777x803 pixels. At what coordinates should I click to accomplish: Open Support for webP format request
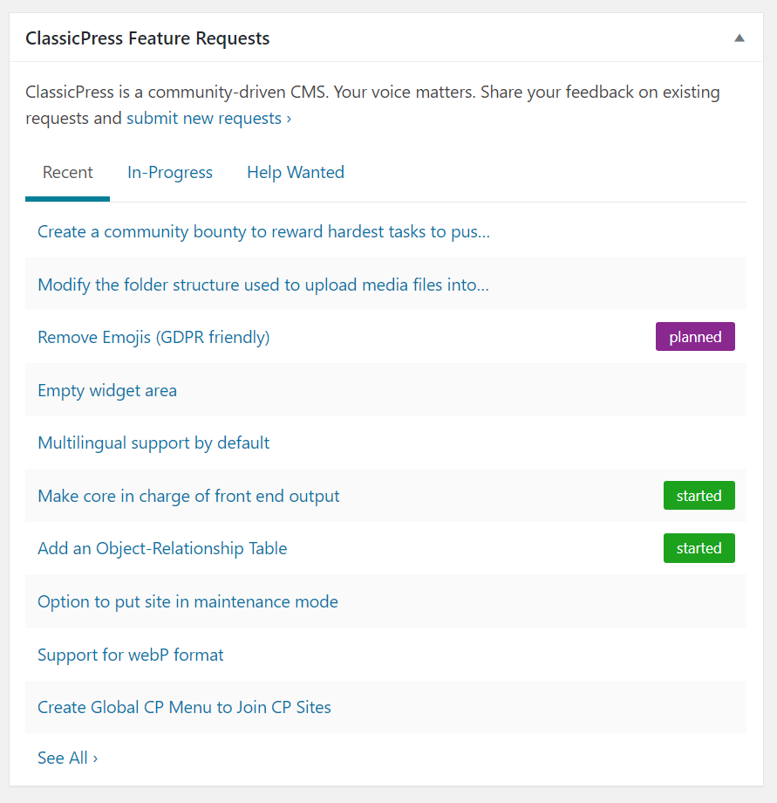tap(131, 655)
